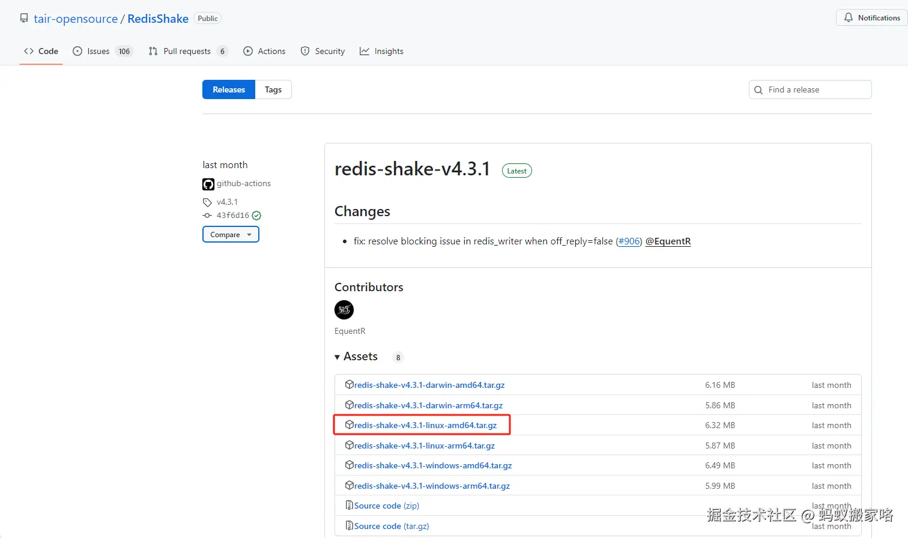Click the Pull requests count badge 6
908x538 pixels.
(x=222, y=51)
